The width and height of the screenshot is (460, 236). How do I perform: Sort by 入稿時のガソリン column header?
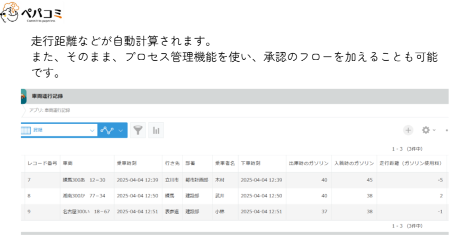click(354, 164)
